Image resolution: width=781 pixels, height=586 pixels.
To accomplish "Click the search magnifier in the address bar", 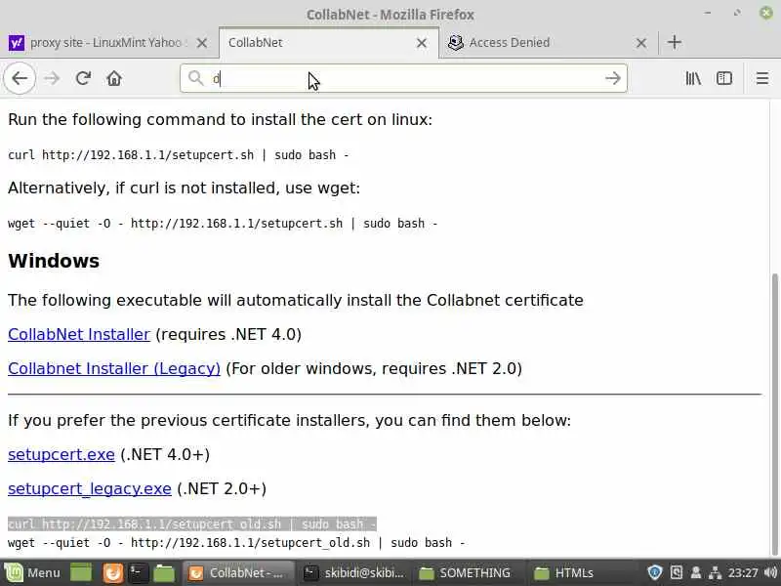I will (x=195, y=78).
